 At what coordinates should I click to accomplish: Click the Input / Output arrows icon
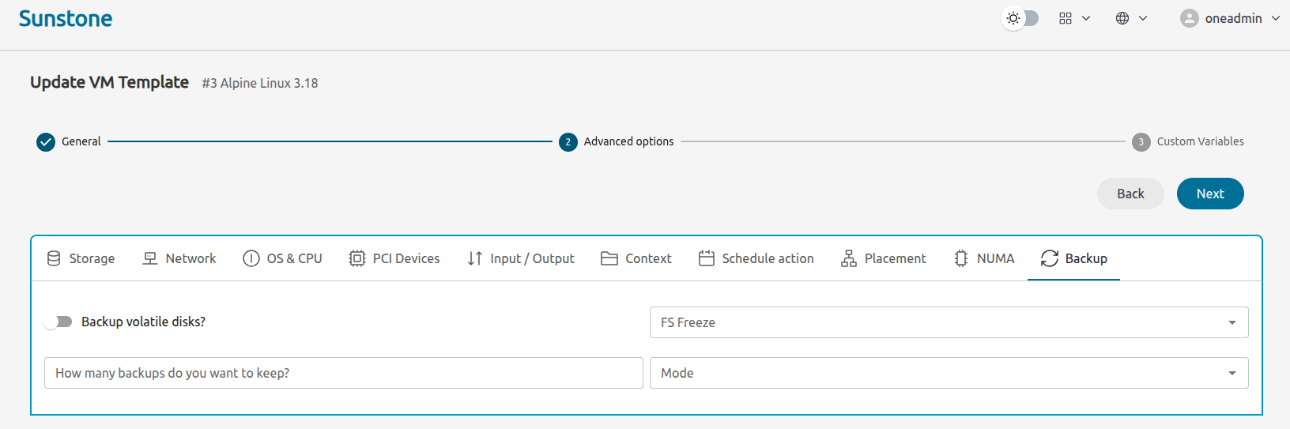point(474,258)
